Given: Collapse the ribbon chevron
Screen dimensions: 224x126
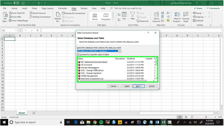Looking at the screenshot, I should point(221,25).
